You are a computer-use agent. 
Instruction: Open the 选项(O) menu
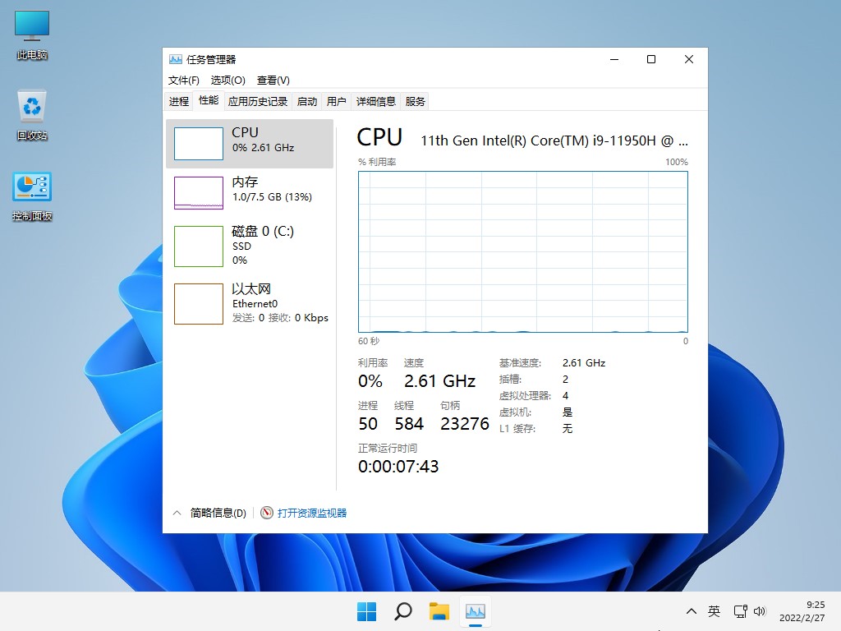(x=227, y=81)
